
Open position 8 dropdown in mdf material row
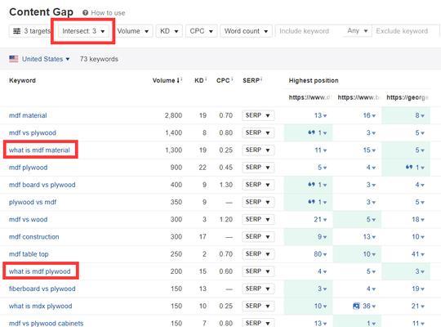click(420, 115)
